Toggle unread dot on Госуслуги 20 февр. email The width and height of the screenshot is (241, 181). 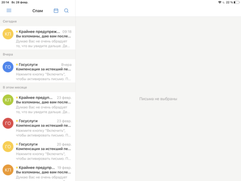coord(17,144)
